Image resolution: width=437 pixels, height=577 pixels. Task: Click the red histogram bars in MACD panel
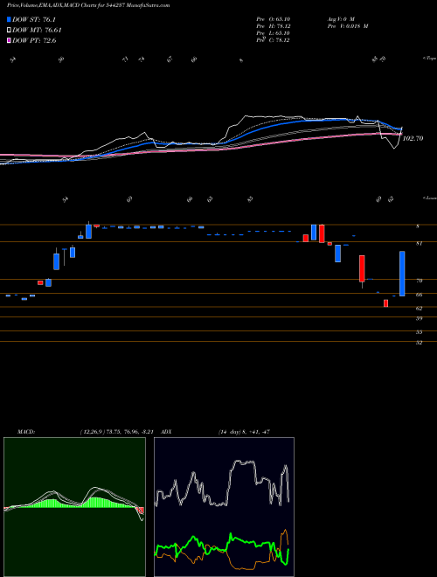coord(141,511)
